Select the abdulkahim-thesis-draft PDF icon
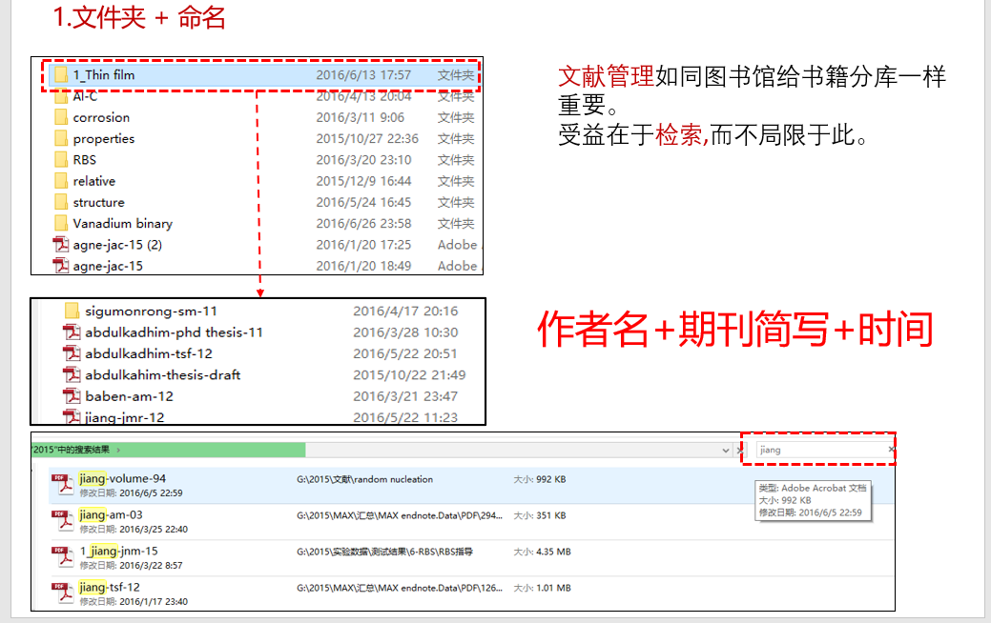 click(72, 375)
